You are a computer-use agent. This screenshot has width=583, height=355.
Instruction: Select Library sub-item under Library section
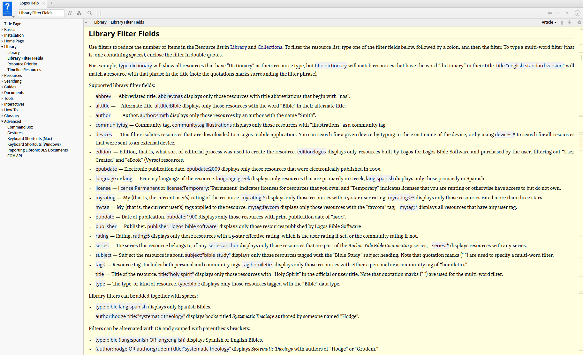coord(13,53)
